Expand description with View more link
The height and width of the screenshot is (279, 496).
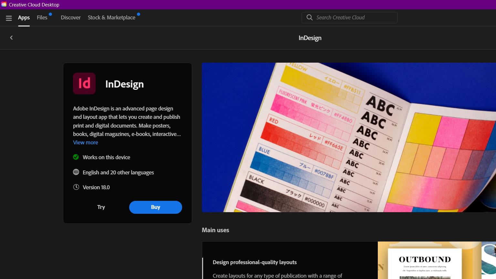pos(86,142)
